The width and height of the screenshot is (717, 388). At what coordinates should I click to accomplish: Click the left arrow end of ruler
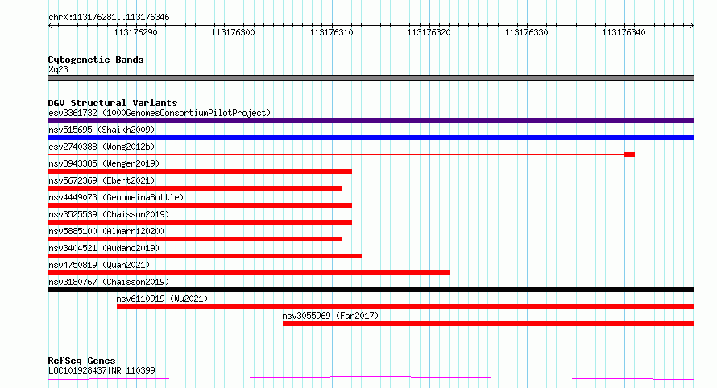coord(50,26)
